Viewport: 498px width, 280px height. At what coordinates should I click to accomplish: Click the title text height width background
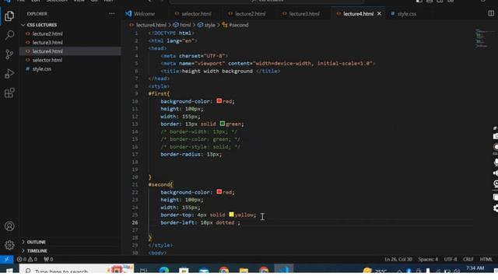217,71
